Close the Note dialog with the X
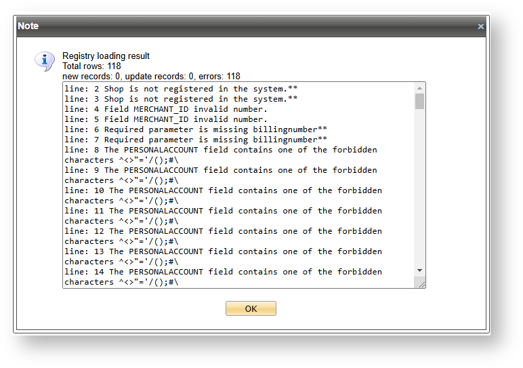Viewport: 523px width, 368px height. pos(480,26)
